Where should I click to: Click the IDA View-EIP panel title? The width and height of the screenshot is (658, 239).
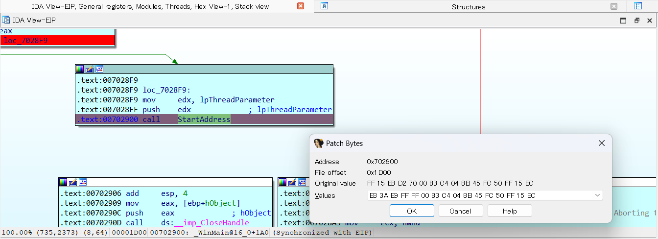pos(34,20)
